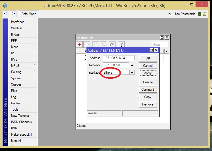Open the Address List columns dropdown arrow

click(x=167, y=51)
